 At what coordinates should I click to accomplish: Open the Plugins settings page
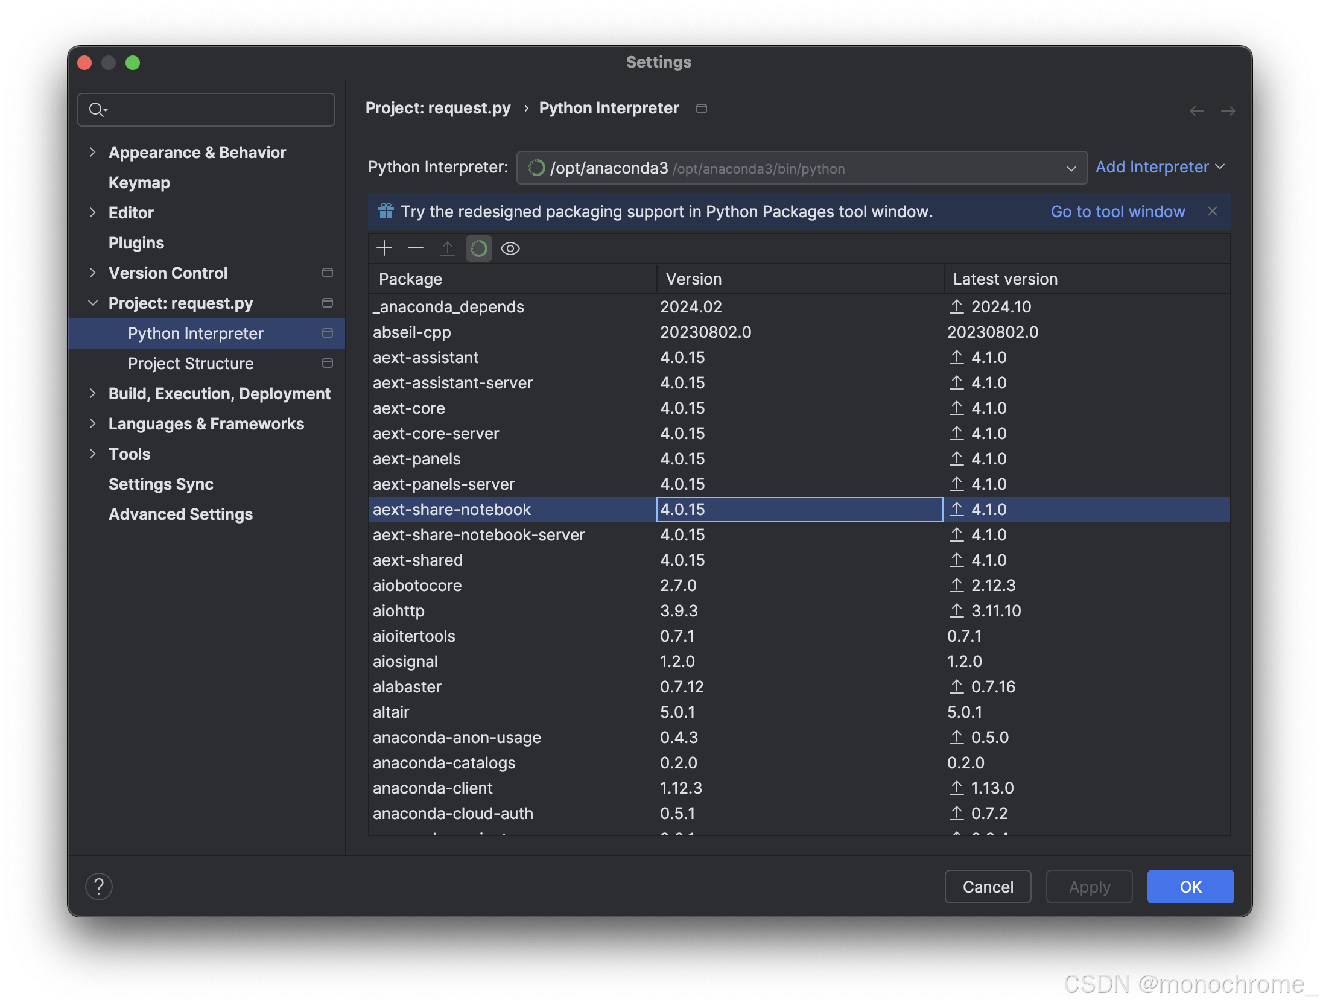coord(136,243)
